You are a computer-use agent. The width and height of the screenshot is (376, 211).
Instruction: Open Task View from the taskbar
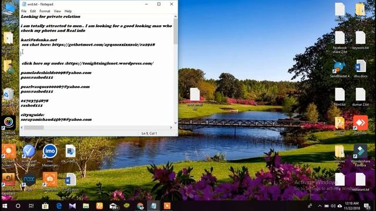[x=31, y=206]
